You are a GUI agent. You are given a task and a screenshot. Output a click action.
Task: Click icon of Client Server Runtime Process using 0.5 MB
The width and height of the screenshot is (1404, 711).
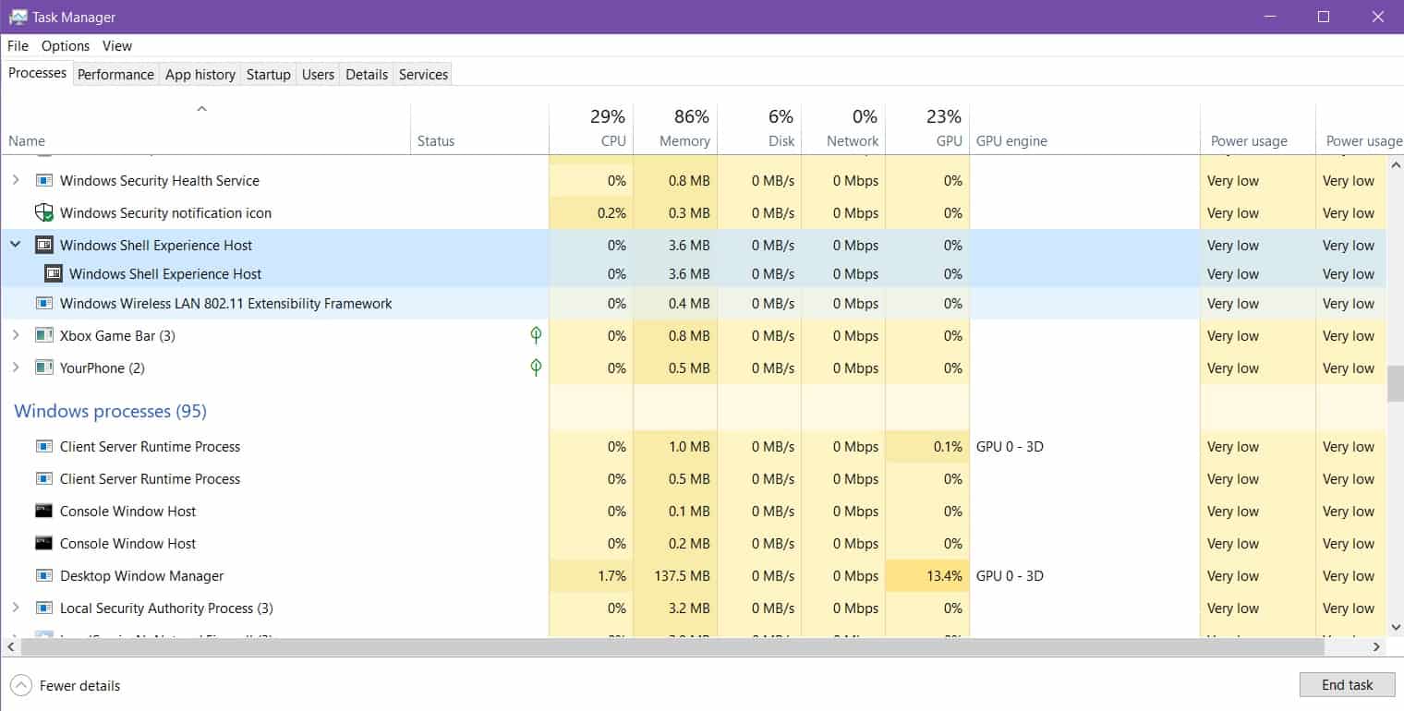(x=43, y=479)
